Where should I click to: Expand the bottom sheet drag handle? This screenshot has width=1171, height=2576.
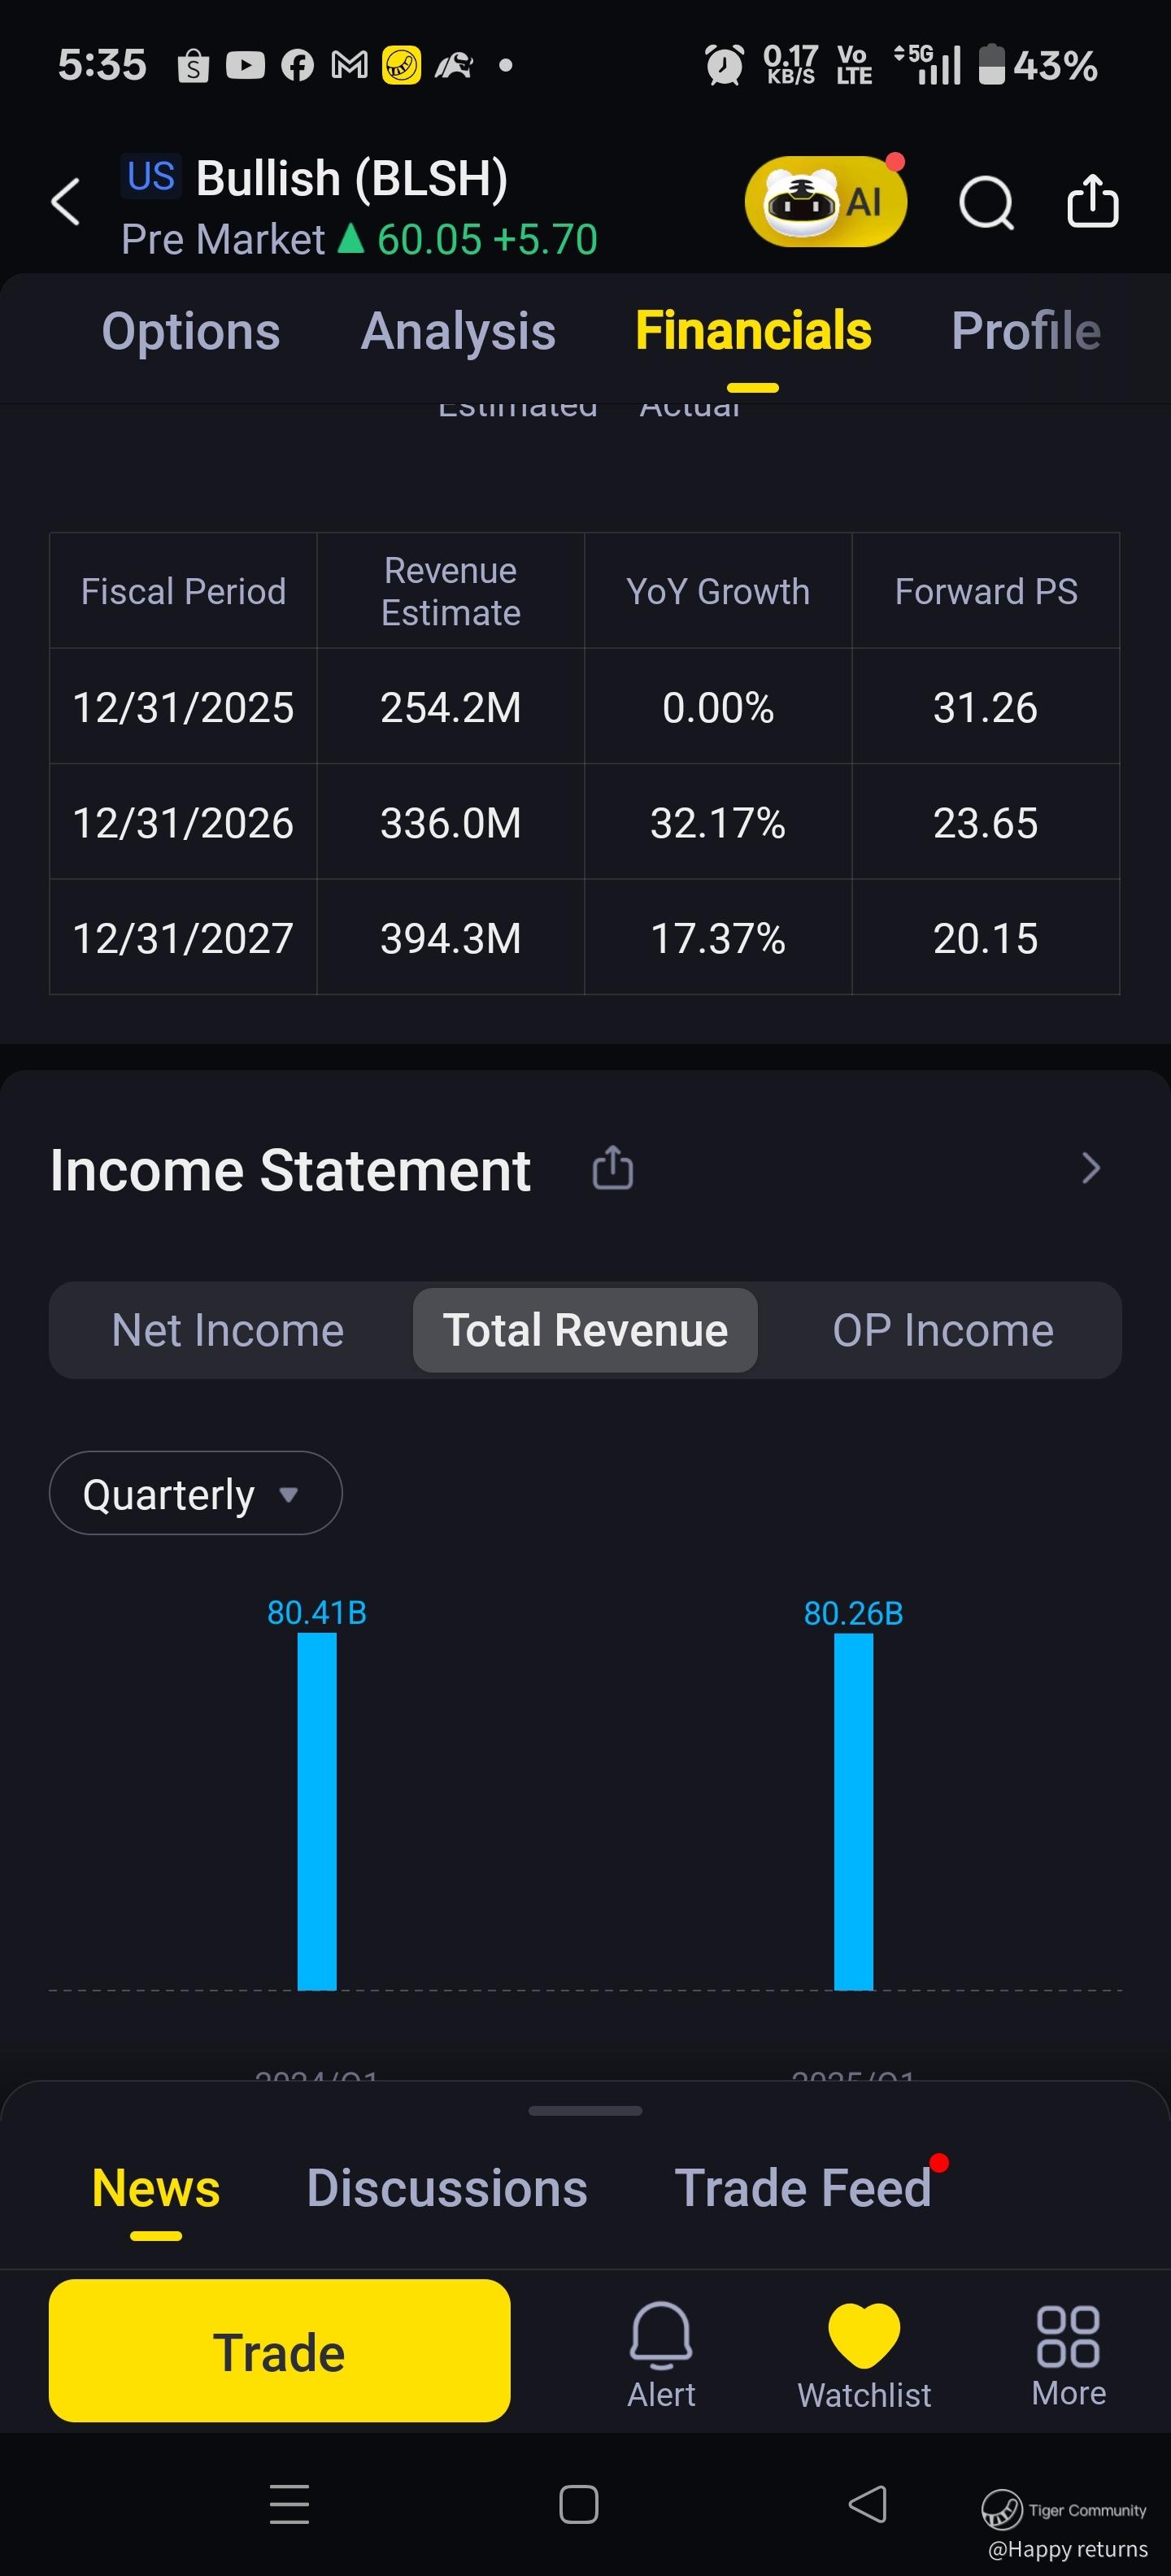585,2111
